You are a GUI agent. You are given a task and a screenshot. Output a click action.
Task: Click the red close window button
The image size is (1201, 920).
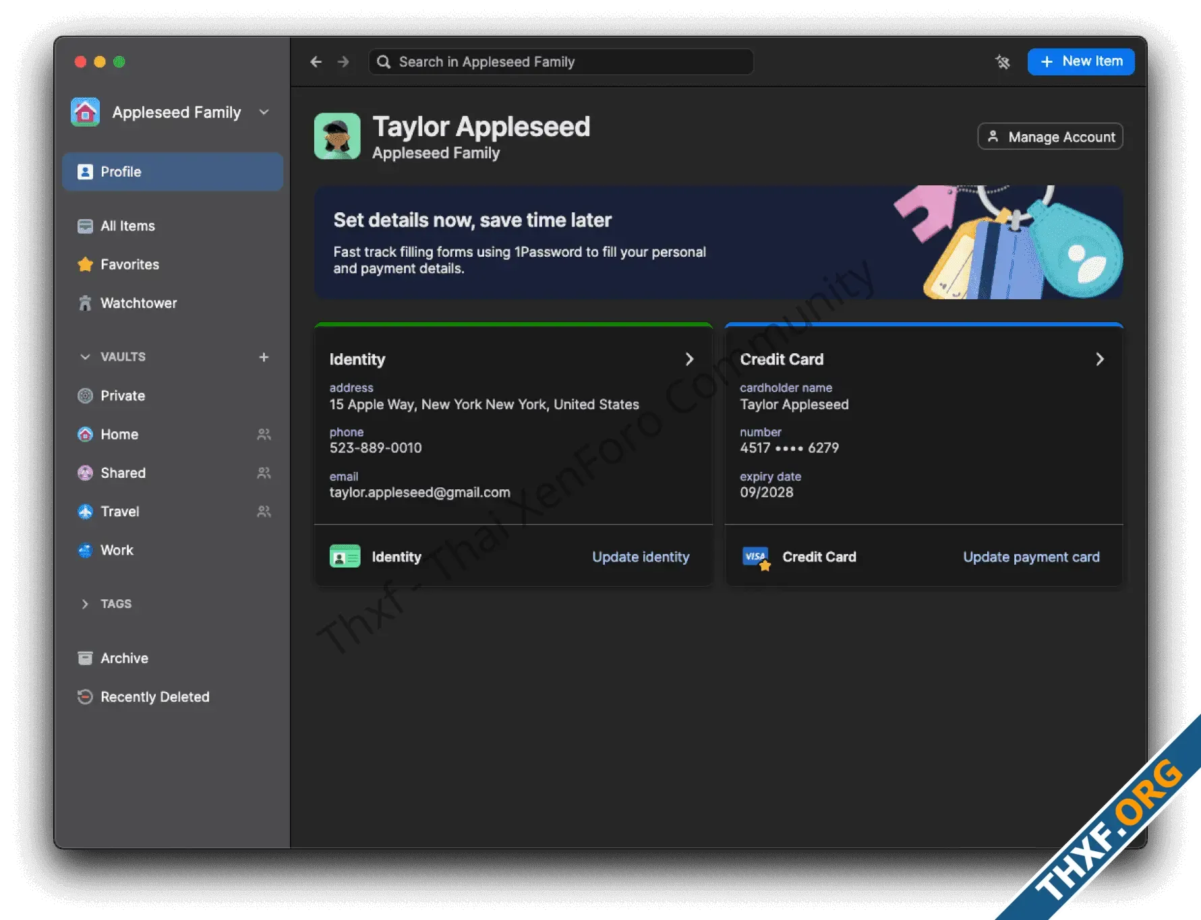tap(80, 62)
